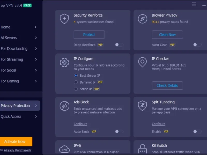
Task: Click the Check Details button
Action: pyautogui.click(x=167, y=86)
